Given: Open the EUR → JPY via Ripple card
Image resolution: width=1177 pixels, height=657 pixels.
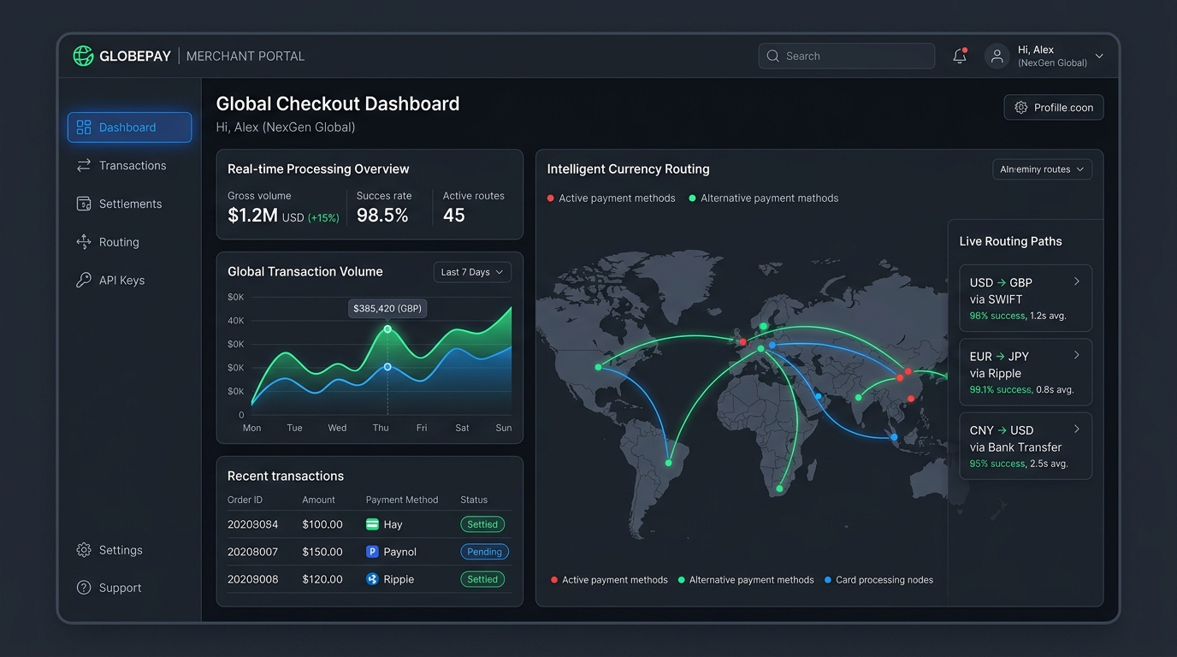Looking at the screenshot, I should pyautogui.click(x=1026, y=372).
